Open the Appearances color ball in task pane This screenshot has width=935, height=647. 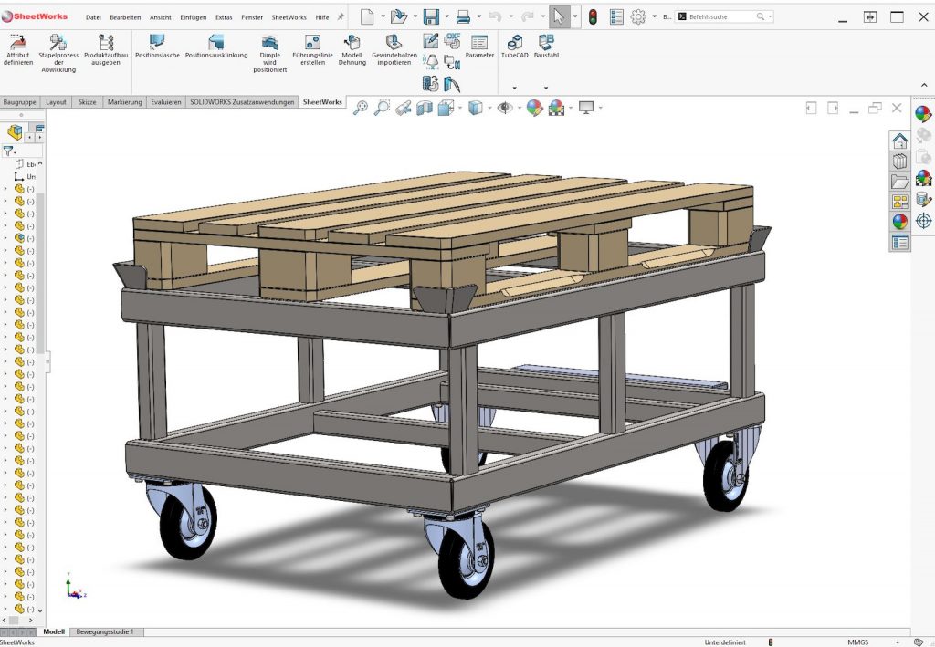tap(900, 221)
